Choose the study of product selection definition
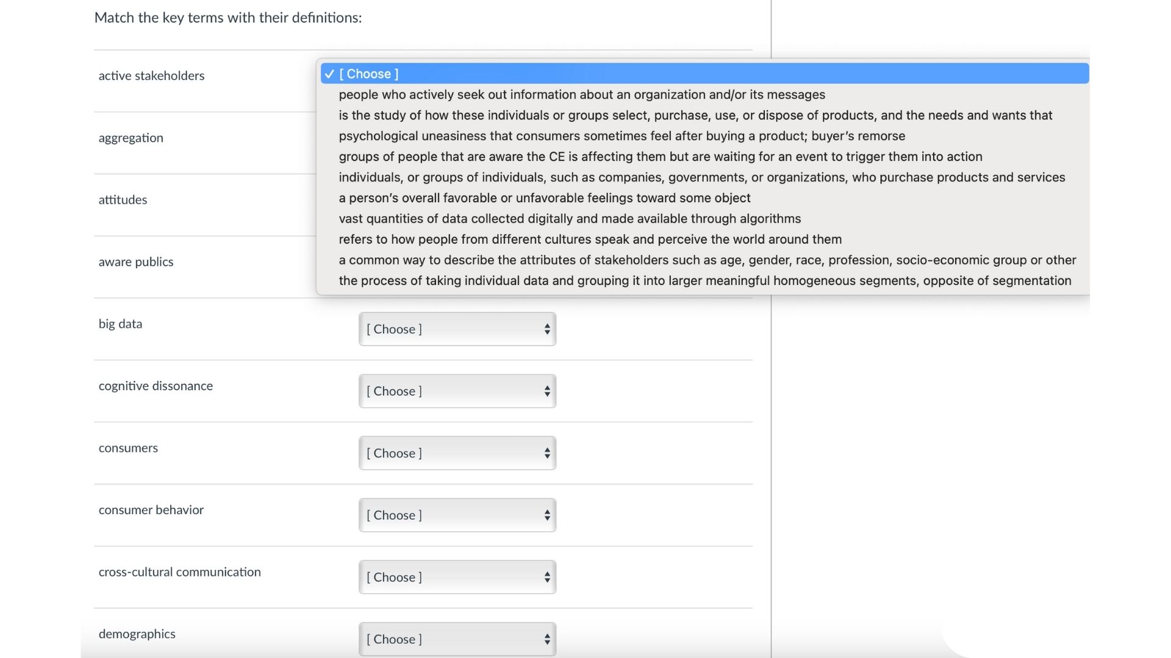1171x658 pixels. point(695,115)
